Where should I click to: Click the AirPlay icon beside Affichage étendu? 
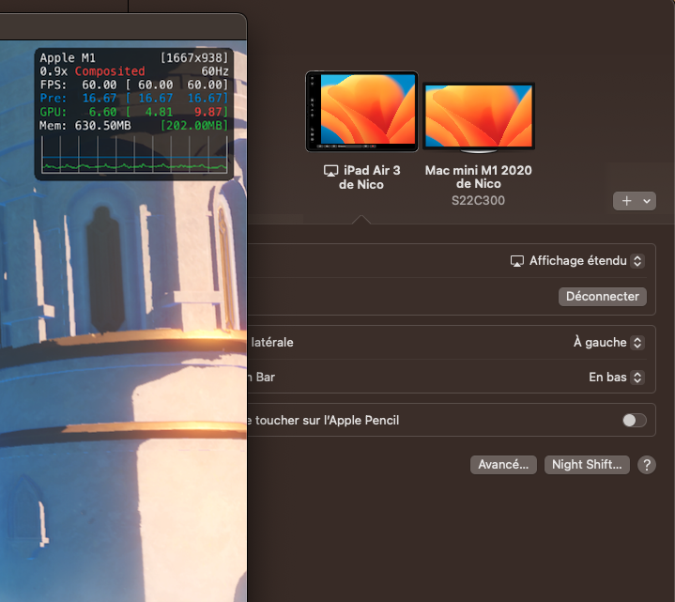coord(517,261)
